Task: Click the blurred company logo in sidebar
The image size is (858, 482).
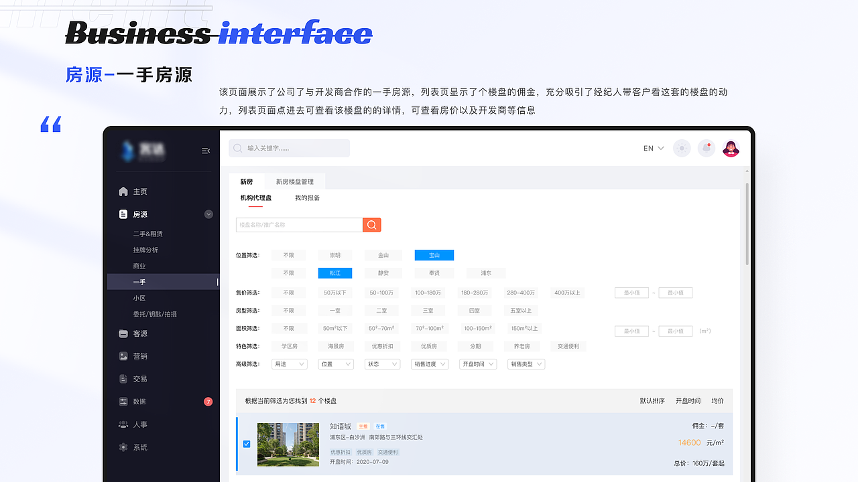Action: (x=143, y=151)
